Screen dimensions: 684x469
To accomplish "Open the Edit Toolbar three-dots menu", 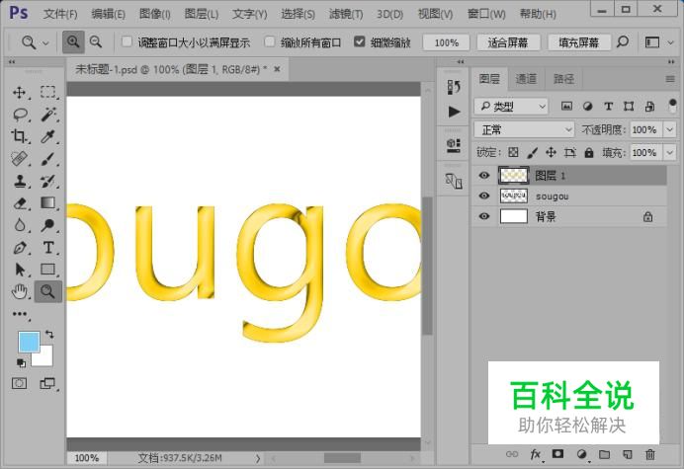I will point(19,314).
